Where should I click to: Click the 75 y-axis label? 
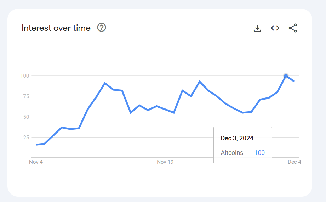coord(26,96)
